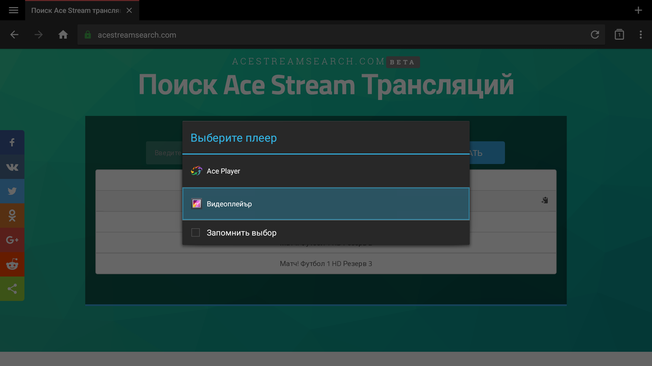Viewport: 652px width, 366px height.
Task: Reload the current page
Action: click(594, 35)
